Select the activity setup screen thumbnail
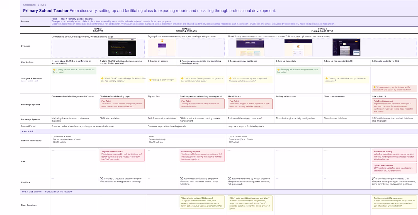 pyautogui.click(x=298, y=47)
